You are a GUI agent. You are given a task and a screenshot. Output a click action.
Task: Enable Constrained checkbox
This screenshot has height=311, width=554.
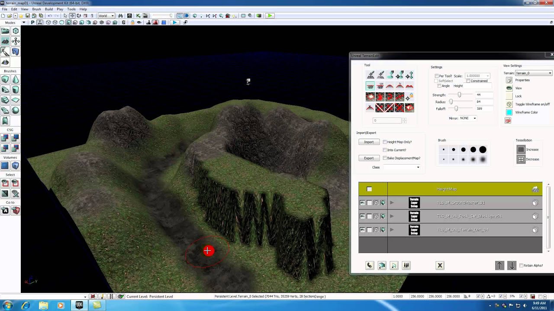point(468,81)
